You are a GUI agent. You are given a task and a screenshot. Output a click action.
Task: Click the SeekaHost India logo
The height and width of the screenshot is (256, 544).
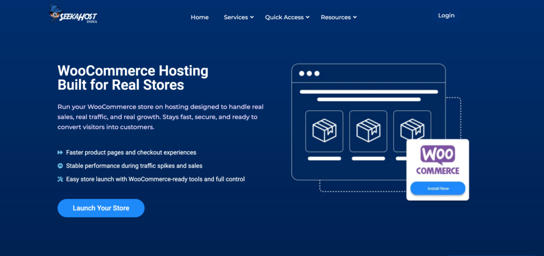(73, 14)
